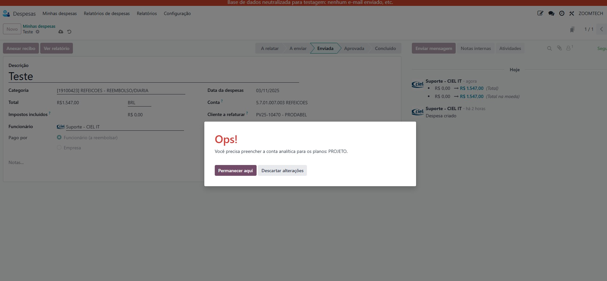Open the debug tools wrench icon
The height and width of the screenshot is (281, 607).
pyautogui.click(x=571, y=13)
